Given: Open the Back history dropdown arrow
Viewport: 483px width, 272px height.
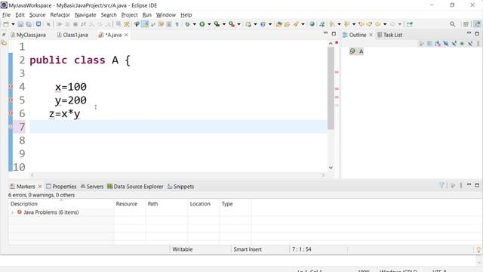Looking at the screenshot, I should 385,24.
